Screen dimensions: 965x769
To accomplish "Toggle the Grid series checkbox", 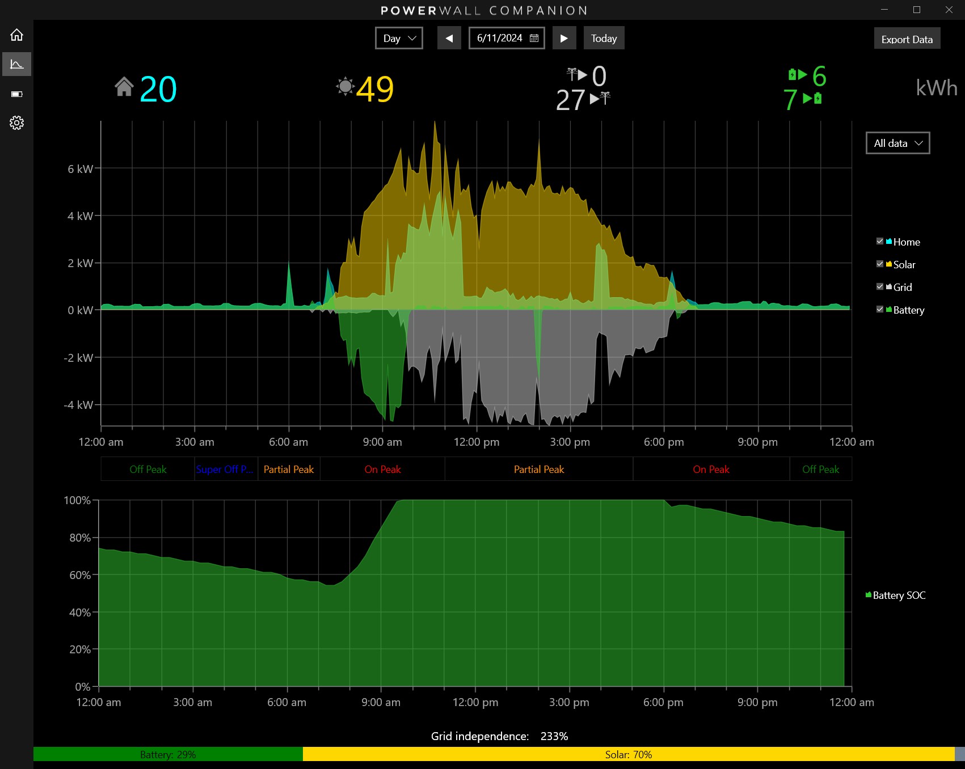I will (880, 287).
